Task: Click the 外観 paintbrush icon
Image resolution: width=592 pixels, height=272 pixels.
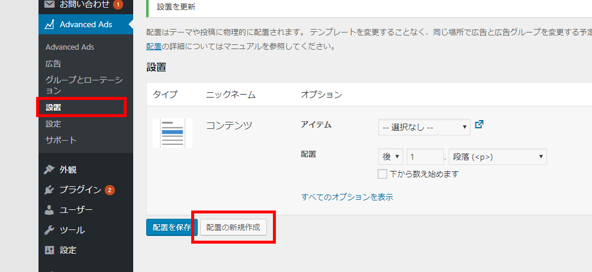Action: coord(50,170)
